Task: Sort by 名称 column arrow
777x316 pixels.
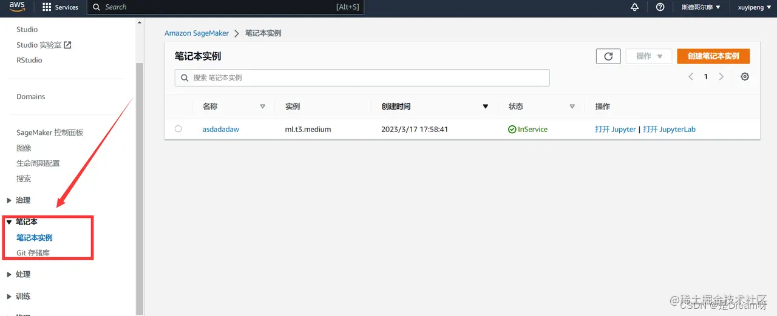Action: click(263, 107)
